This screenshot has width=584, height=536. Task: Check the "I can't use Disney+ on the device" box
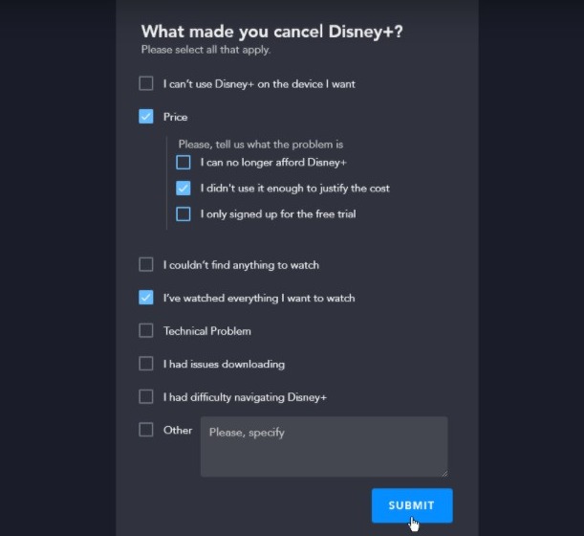coord(146,83)
